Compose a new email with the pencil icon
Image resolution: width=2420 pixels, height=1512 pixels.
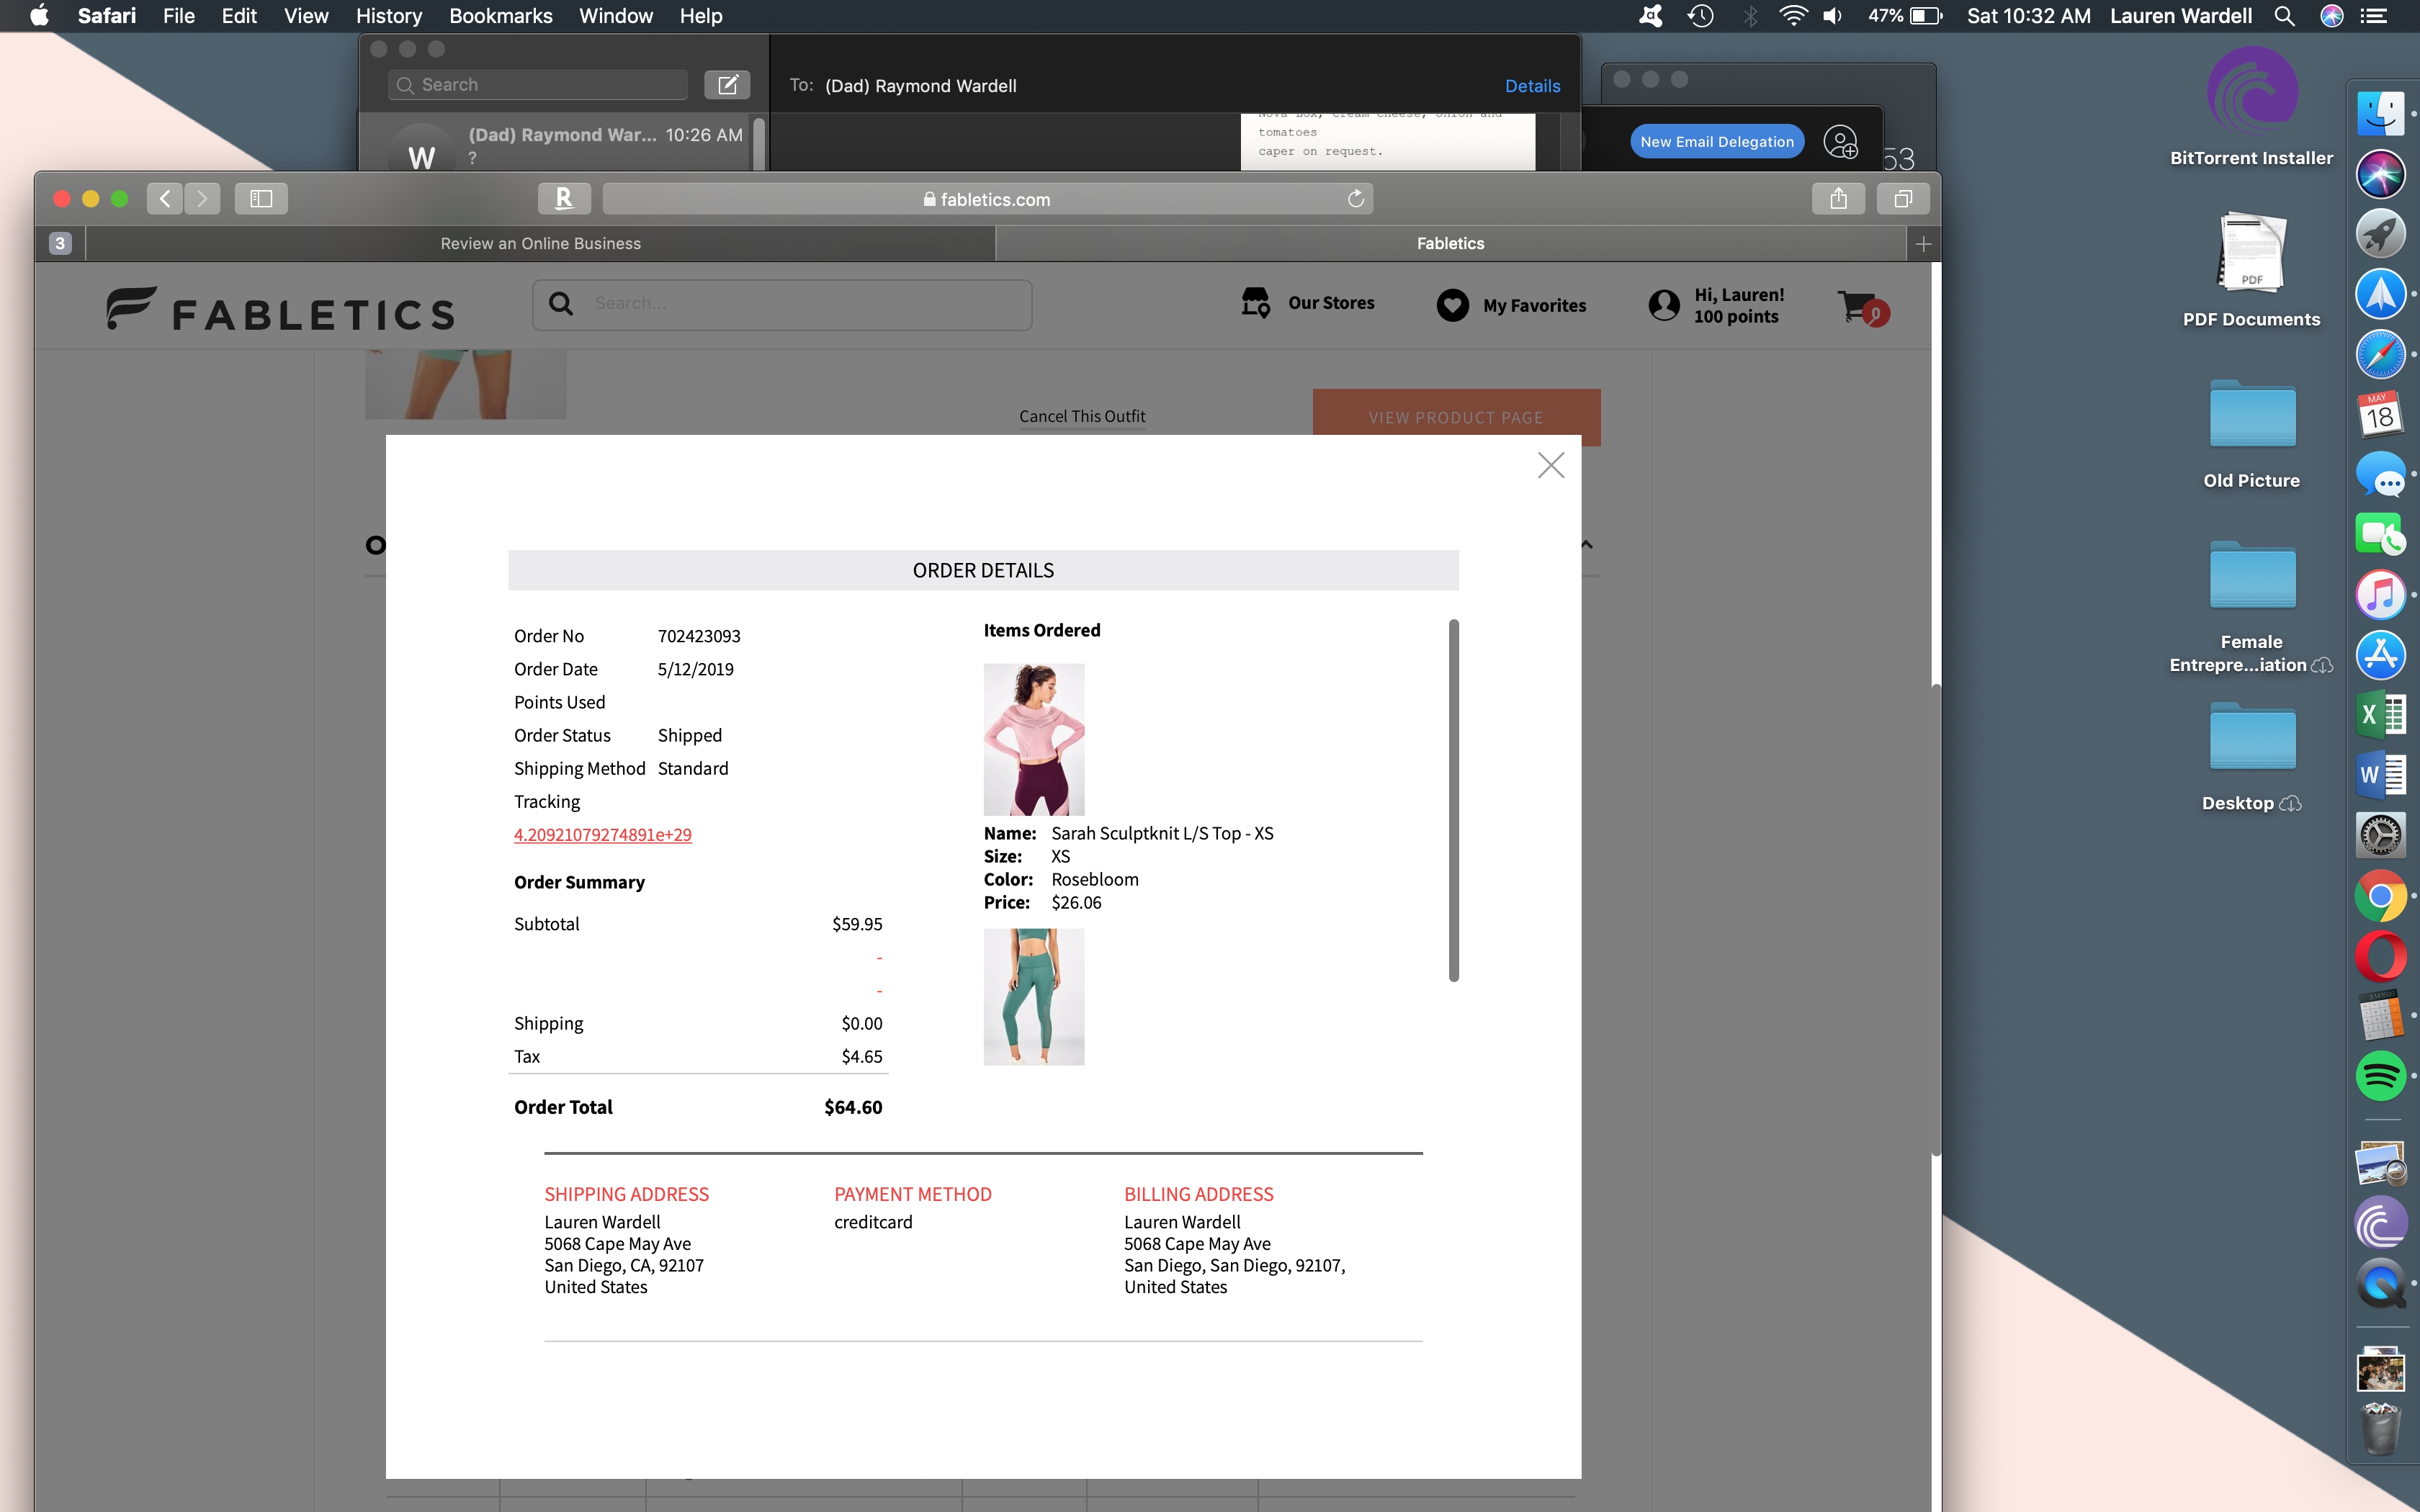pyautogui.click(x=727, y=84)
